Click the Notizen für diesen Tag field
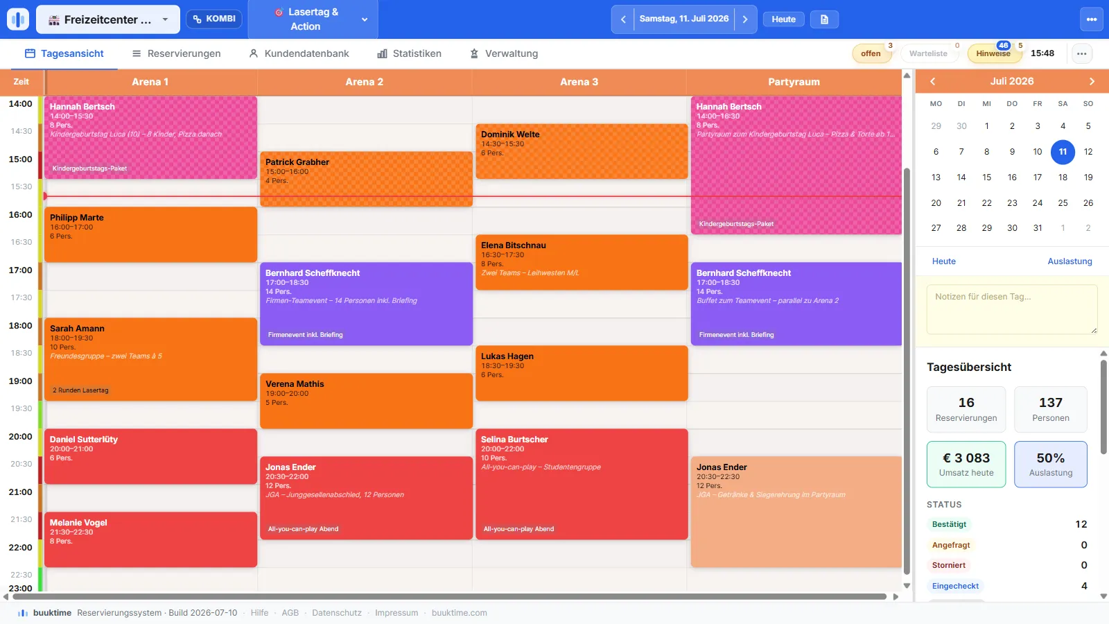The width and height of the screenshot is (1109, 624). point(1012,309)
